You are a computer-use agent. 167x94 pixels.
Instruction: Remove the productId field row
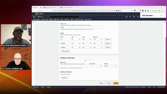point(108,47)
